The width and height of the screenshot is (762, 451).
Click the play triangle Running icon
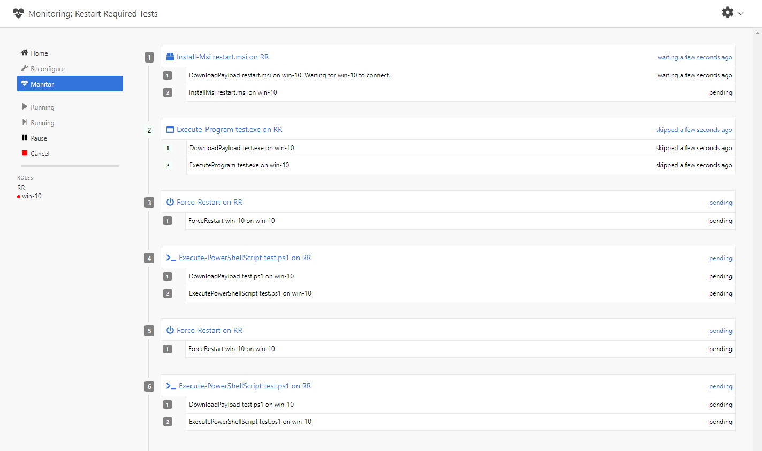click(x=25, y=106)
